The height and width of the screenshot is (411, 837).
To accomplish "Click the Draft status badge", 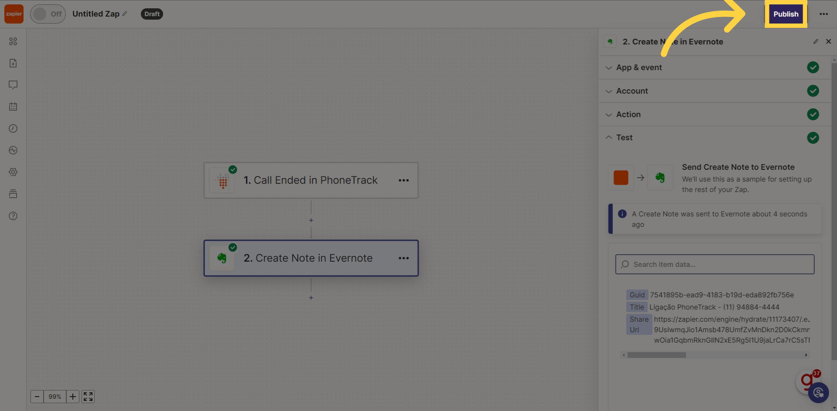I will tap(152, 14).
